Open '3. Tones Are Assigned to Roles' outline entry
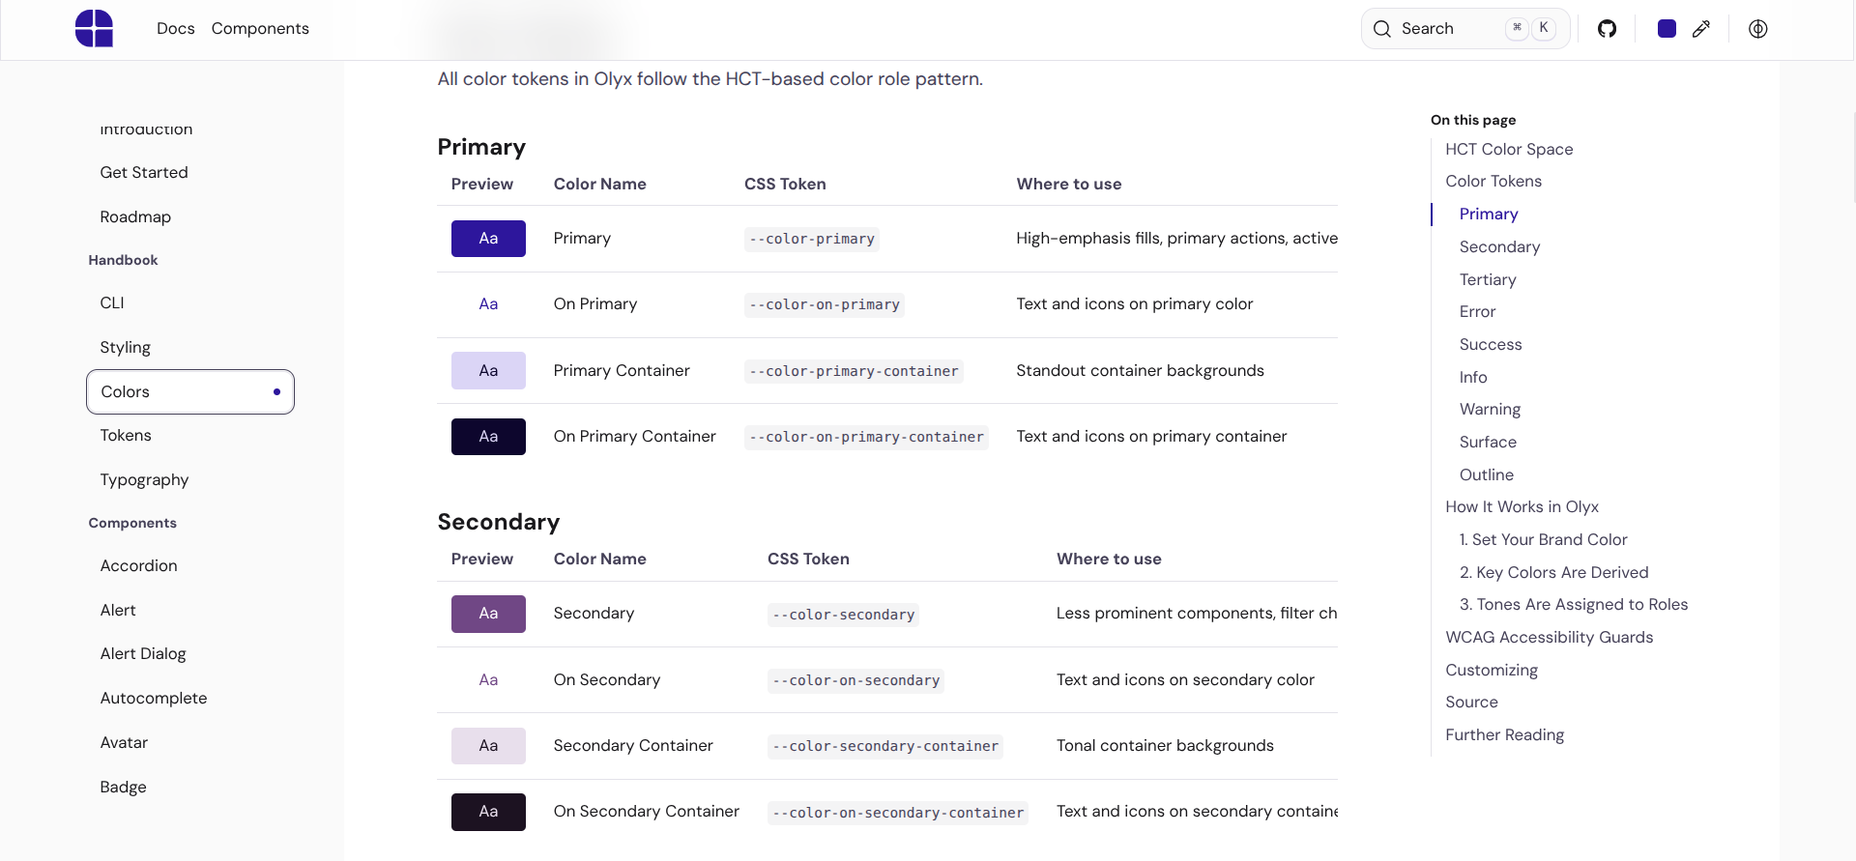1856x861 pixels. 1574,604
